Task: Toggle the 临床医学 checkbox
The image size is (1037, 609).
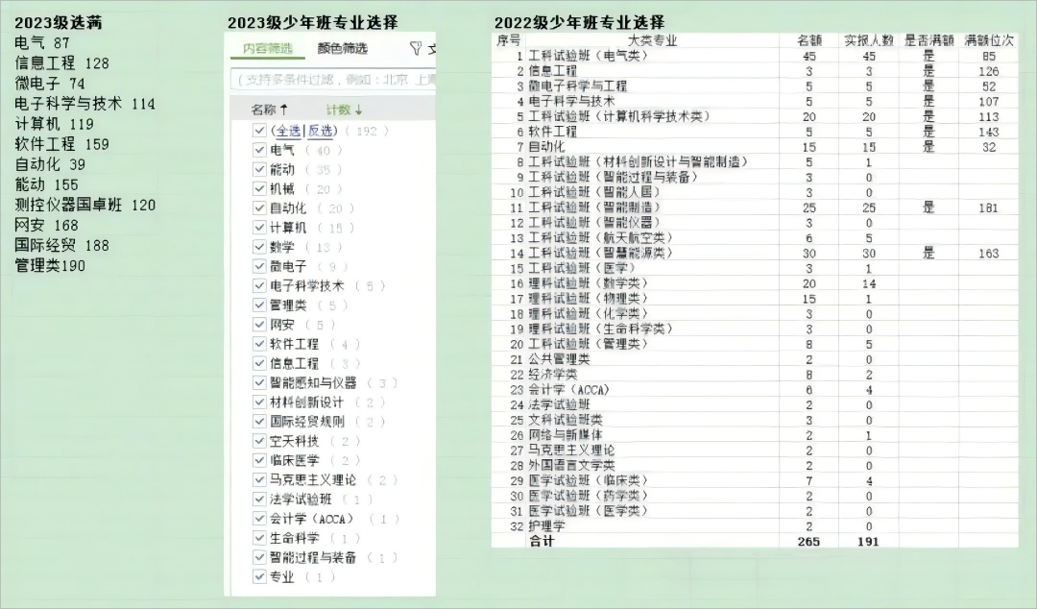Action: point(258,460)
